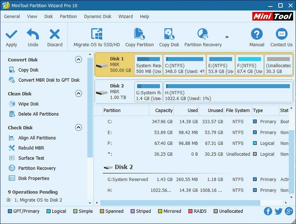Viewport: 296px width, 224px height.
Task: Click the Logical legend color swatch
Action: (x=48, y=211)
